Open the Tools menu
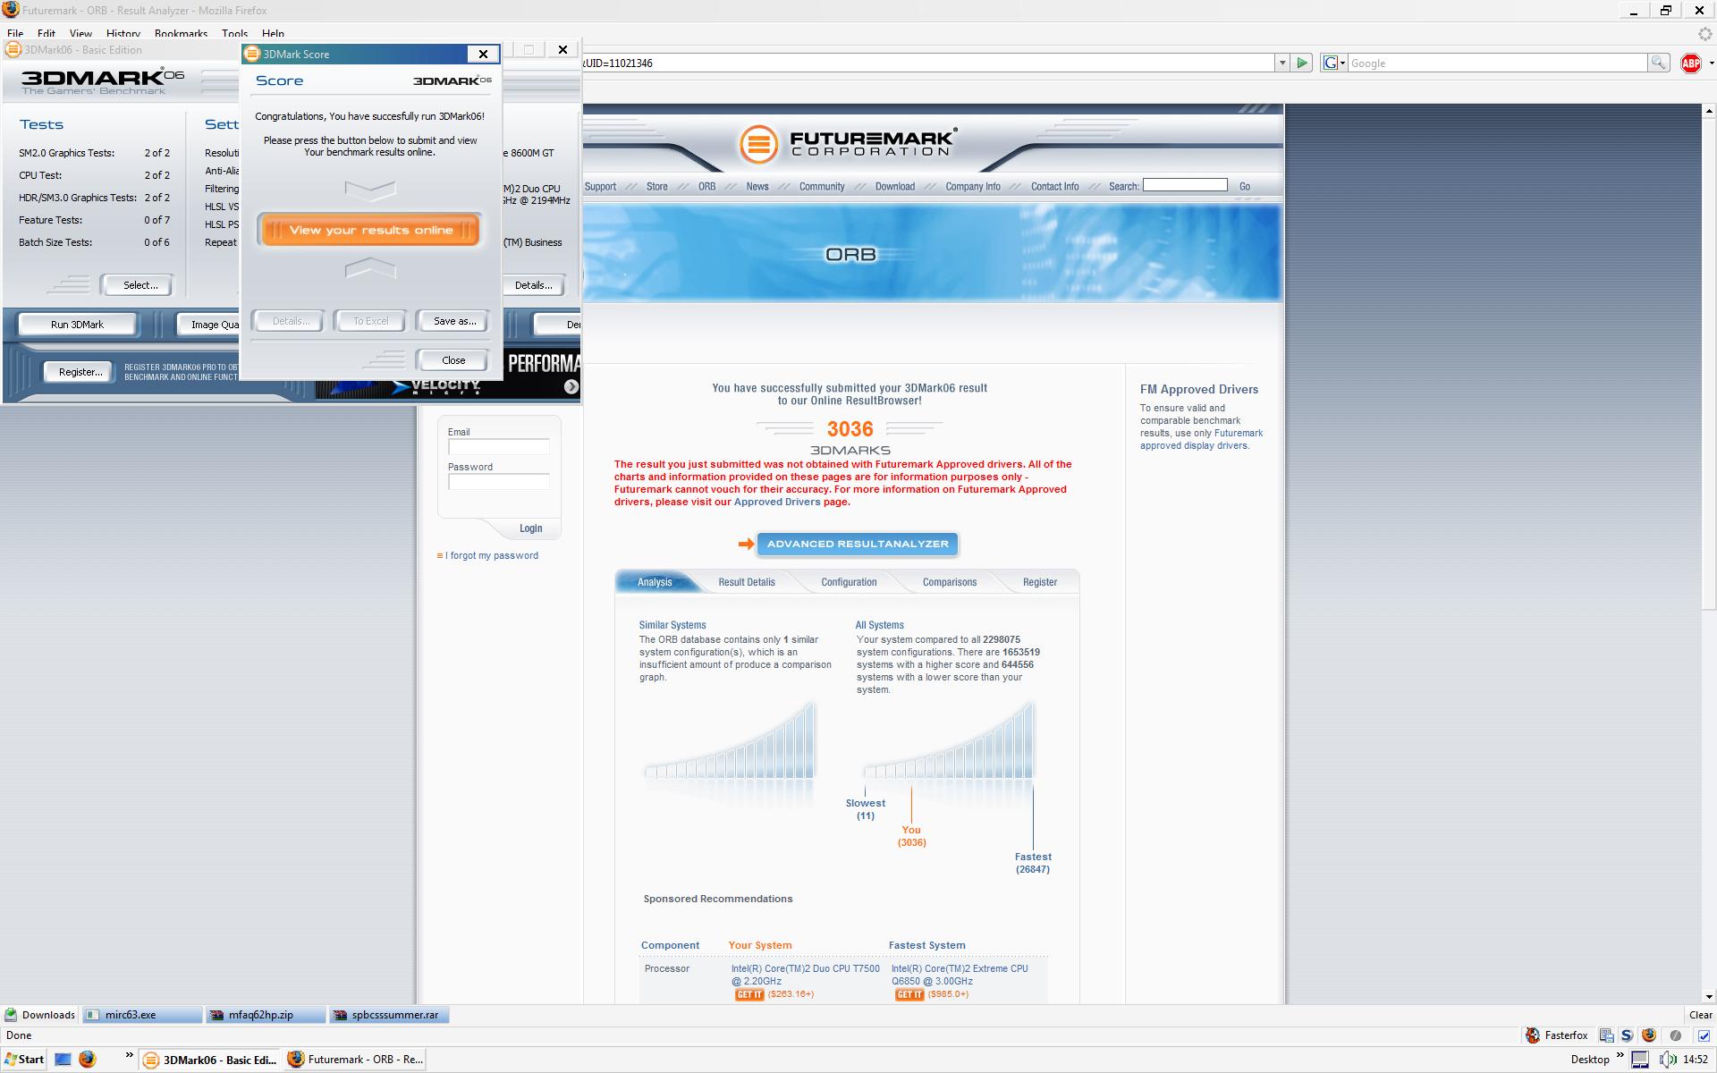This screenshot has width=1717, height=1073. click(234, 34)
